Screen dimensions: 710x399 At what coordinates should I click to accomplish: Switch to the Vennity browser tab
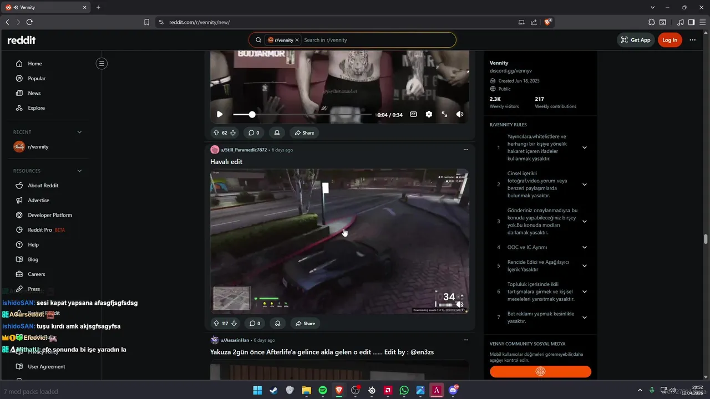pos(46,7)
